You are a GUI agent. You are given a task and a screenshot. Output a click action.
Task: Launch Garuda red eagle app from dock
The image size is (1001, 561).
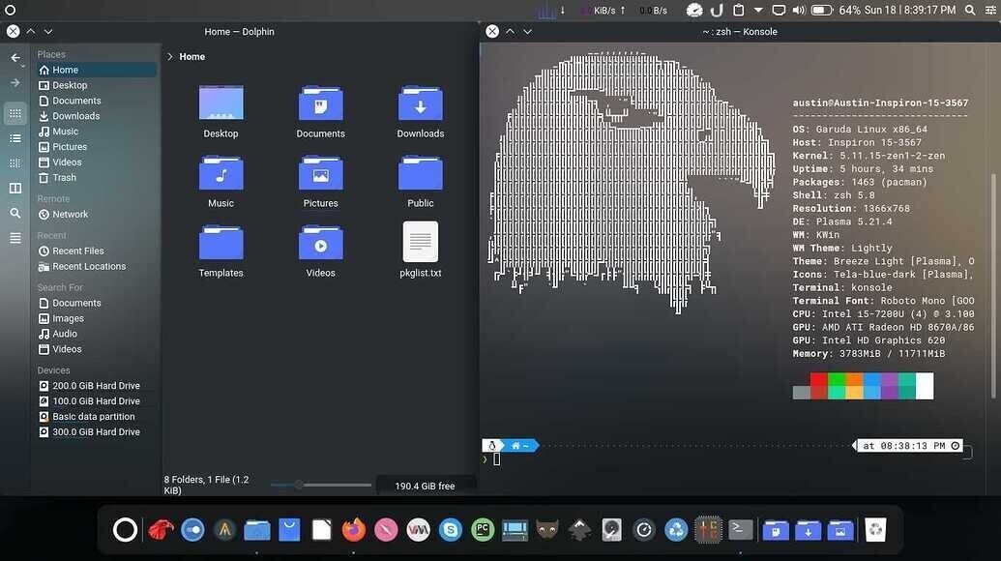pos(161,530)
